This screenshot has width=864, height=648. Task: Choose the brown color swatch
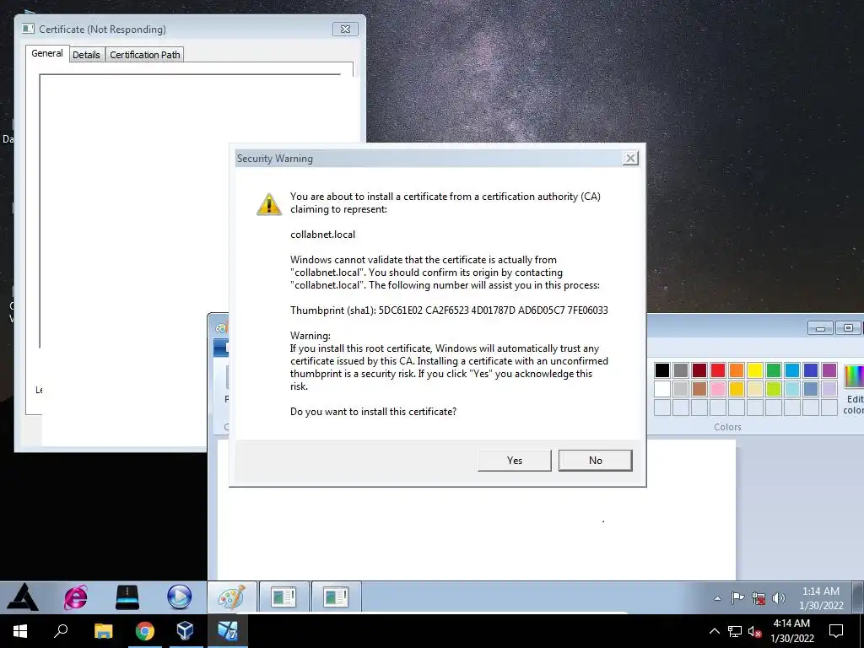coord(699,389)
